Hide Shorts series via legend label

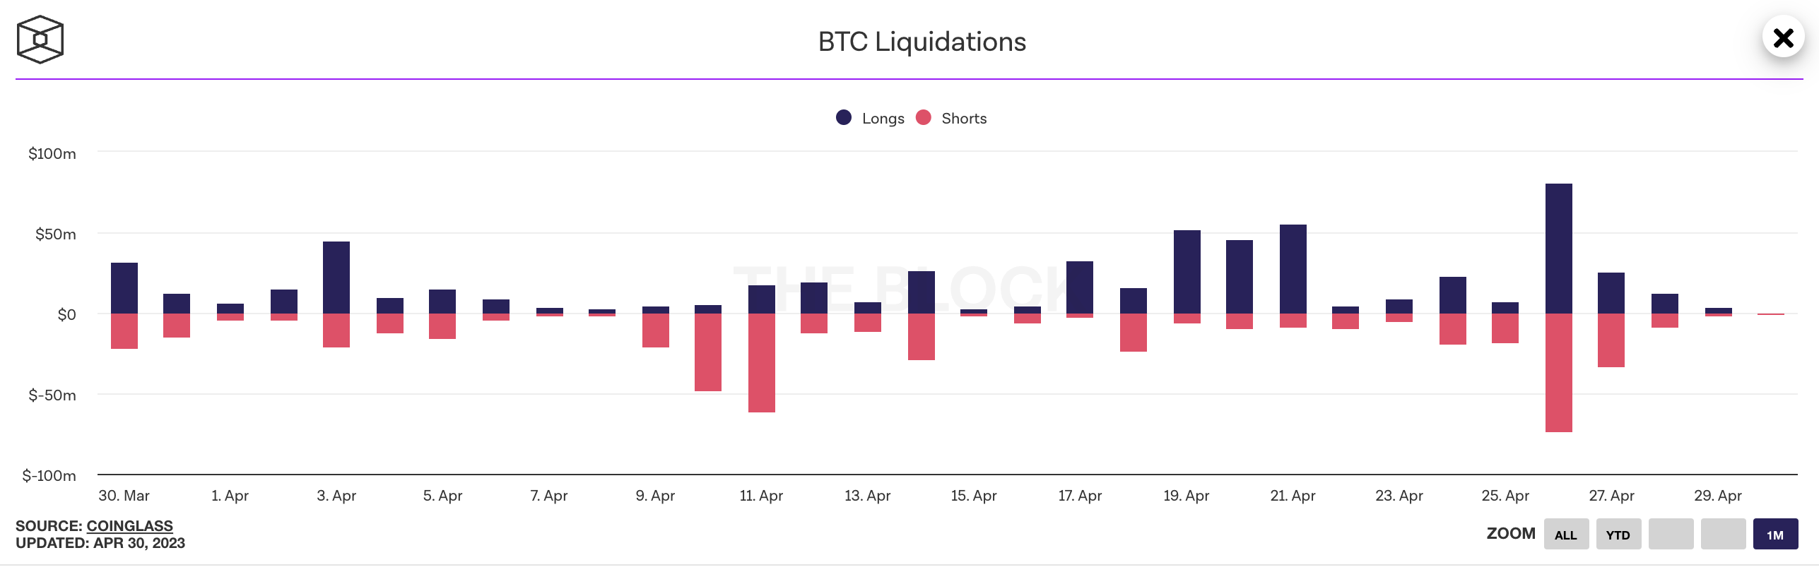click(x=963, y=119)
